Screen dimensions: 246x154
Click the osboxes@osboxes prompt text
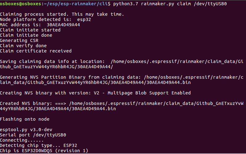click(21, 4)
